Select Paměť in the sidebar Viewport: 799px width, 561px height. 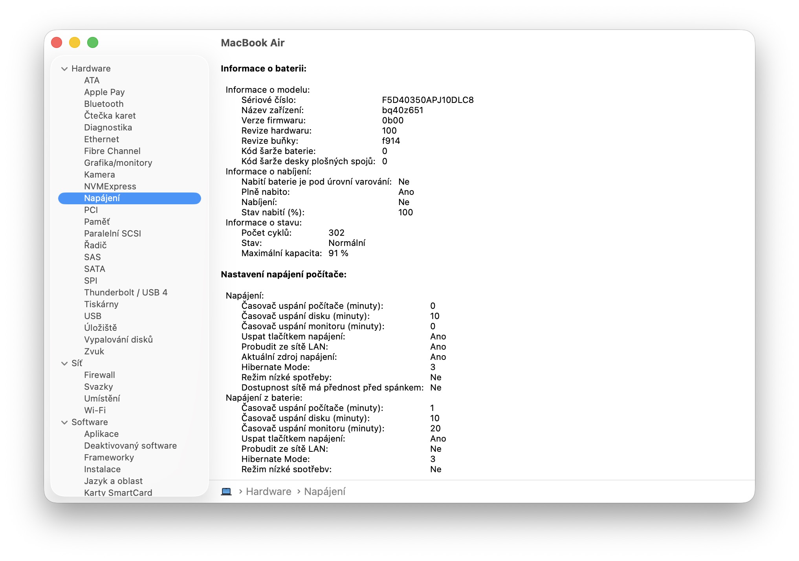coord(97,222)
